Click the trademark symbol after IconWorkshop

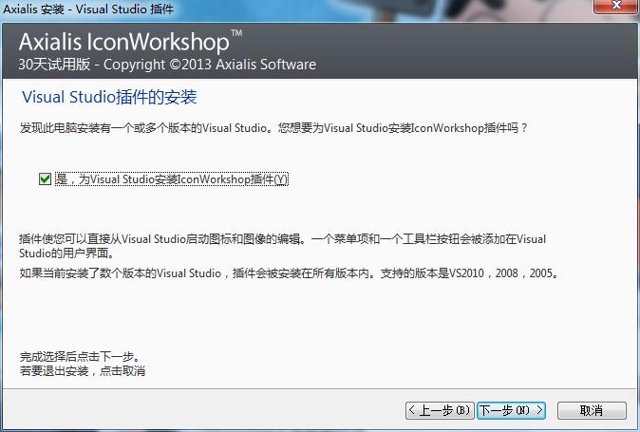(x=236, y=34)
